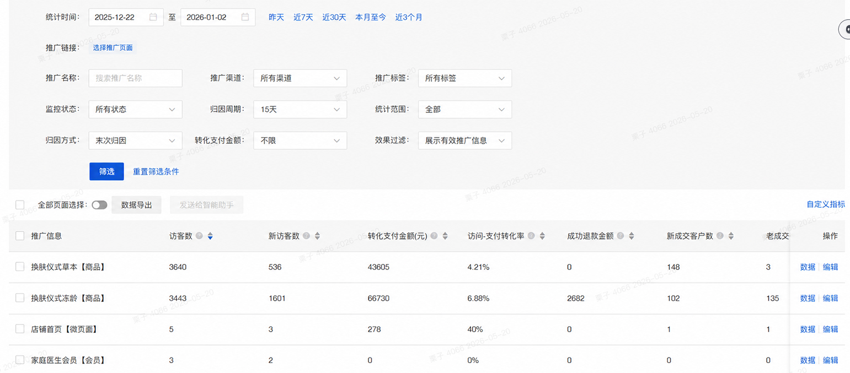Screen dimensions: 850x373
Task: Select all rows via 推广信息 header checkbox
Action: coord(20,236)
